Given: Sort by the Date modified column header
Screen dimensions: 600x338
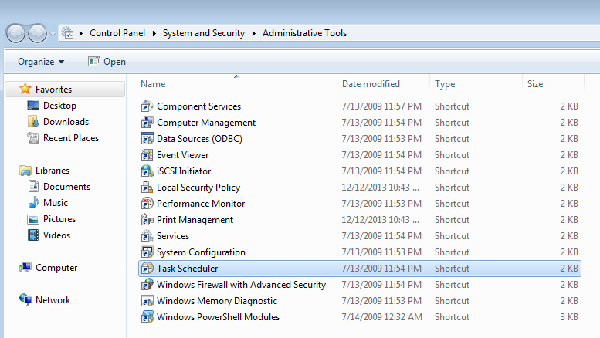Looking at the screenshot, I should [371, 84].
